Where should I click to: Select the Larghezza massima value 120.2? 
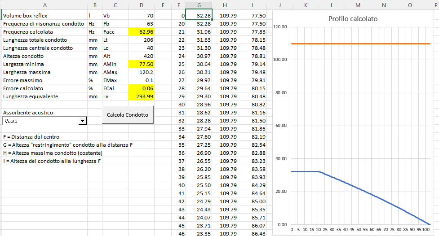point(142,72)
